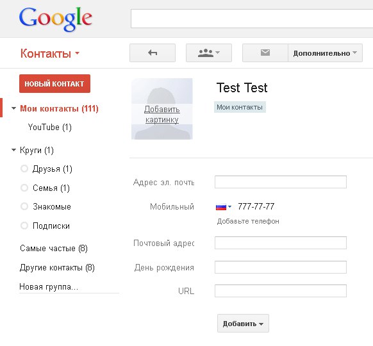Click the Добавить картинку link
This screenshot has width=373, height=346.
pos(162,114)
